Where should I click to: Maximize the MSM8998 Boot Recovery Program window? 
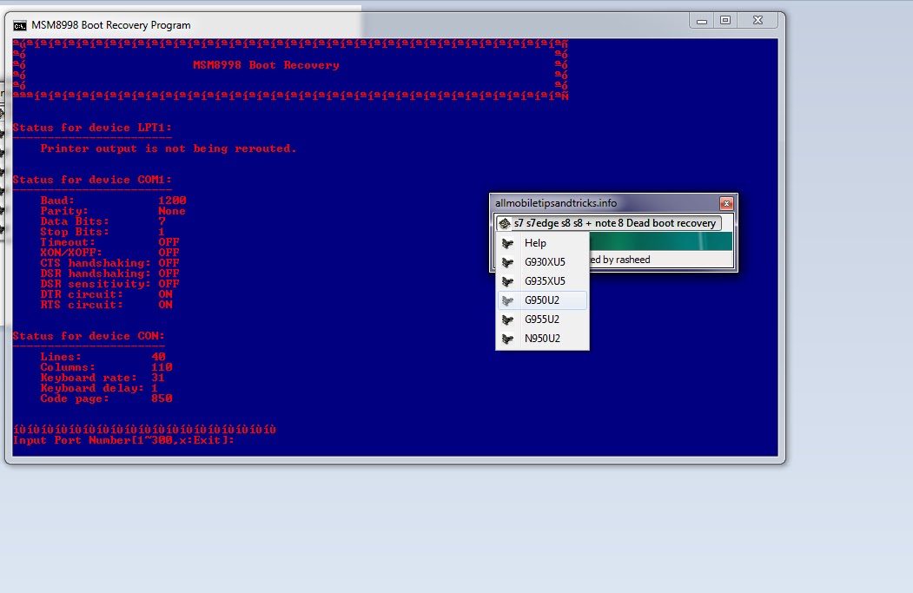click(725, 20)
